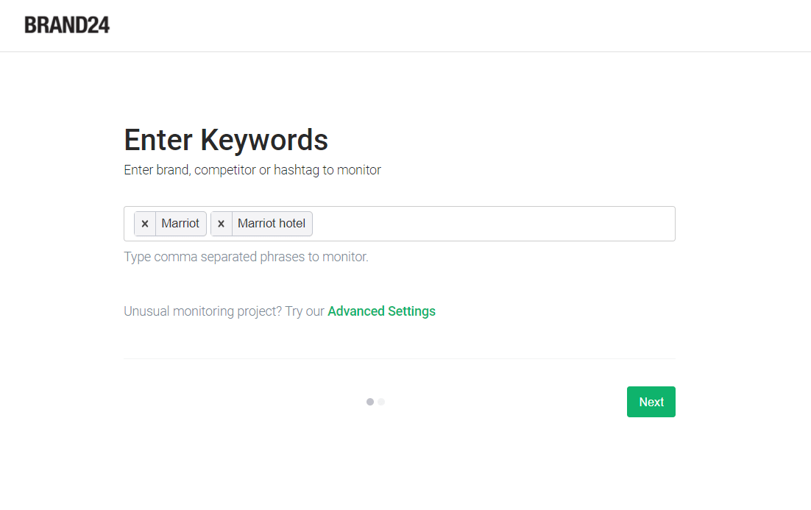The height and width of the screenshot is (510, 811).
Task: Click the 'Type comma separated phrases' hint text
Action: click(246, 257)
